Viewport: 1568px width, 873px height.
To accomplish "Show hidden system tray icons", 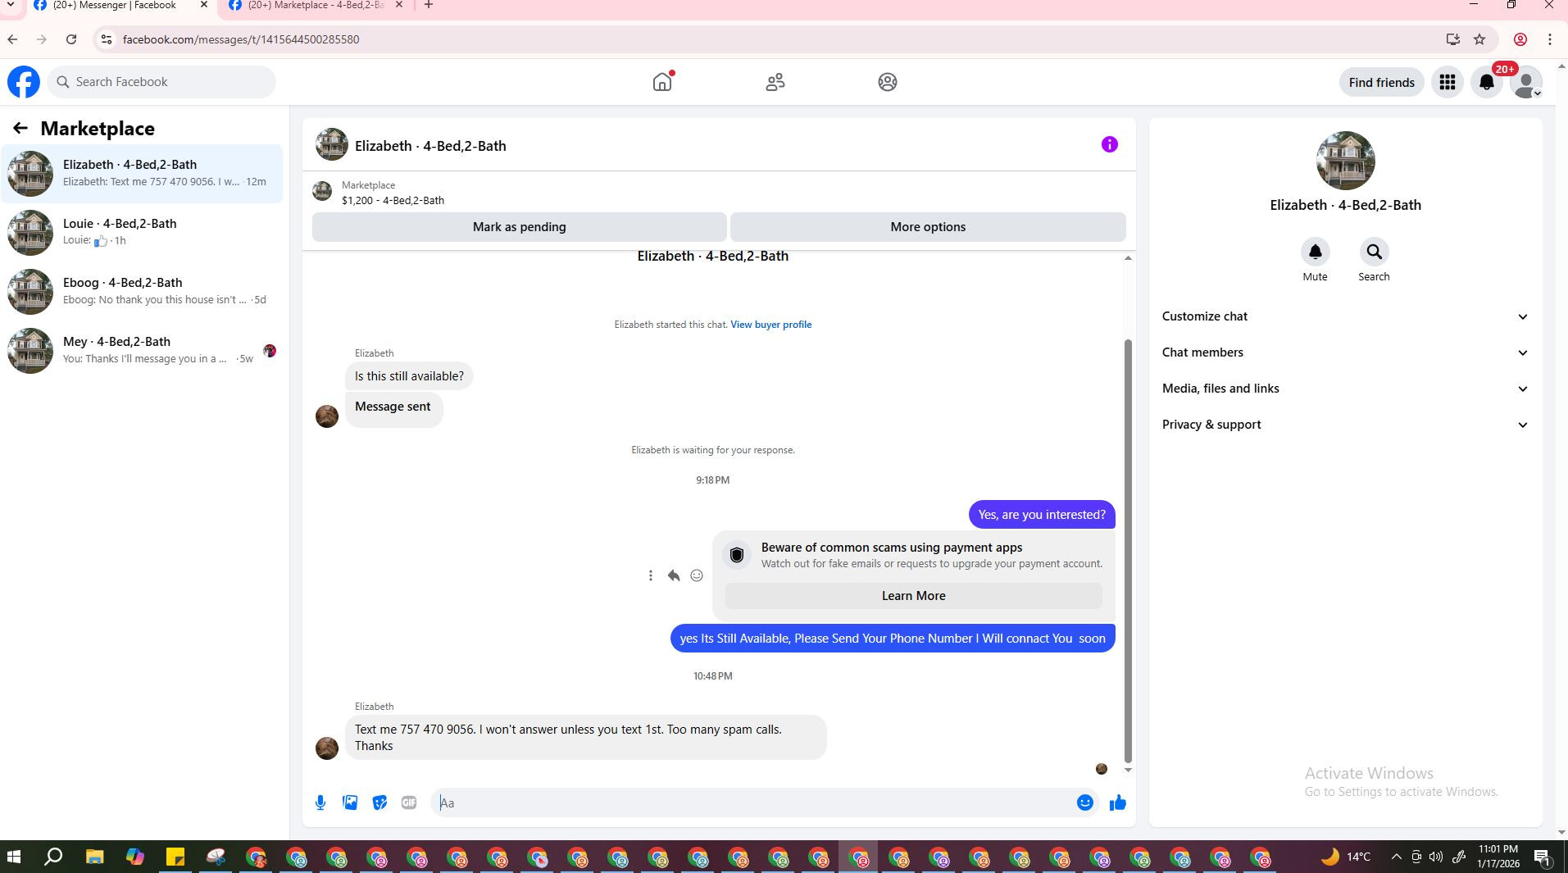I will 1397,857.
